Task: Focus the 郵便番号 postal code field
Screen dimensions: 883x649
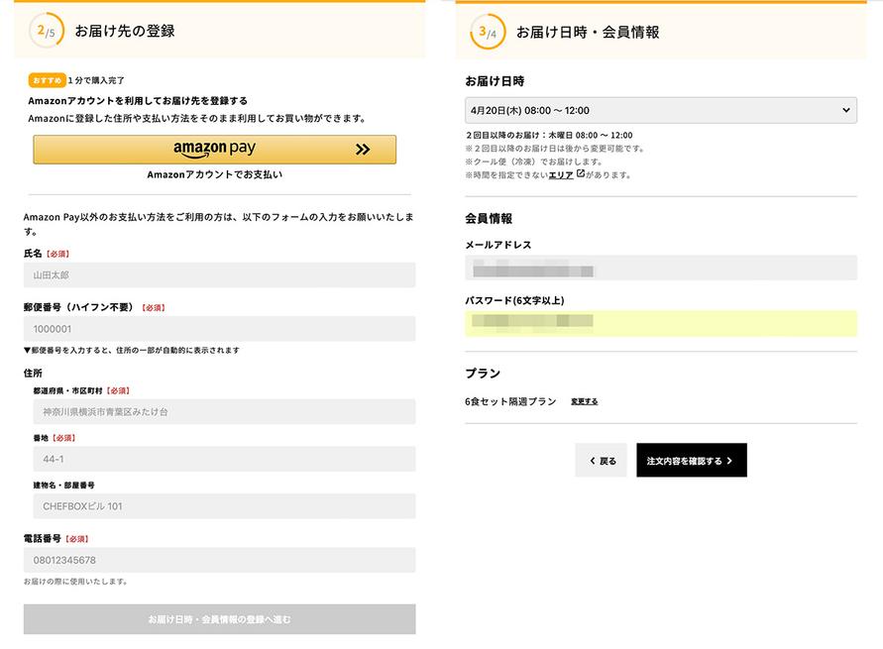Action: tap(219, 329)
